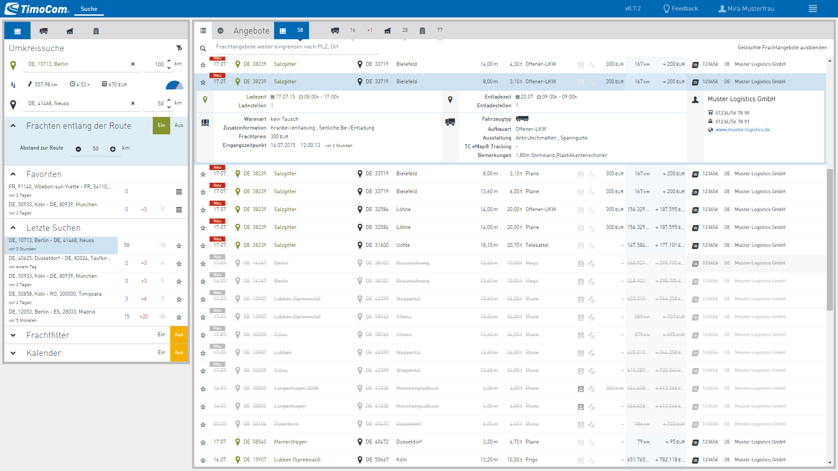
Task: Clear the DE, 10713, Berlin location
Action: (133, 64)
